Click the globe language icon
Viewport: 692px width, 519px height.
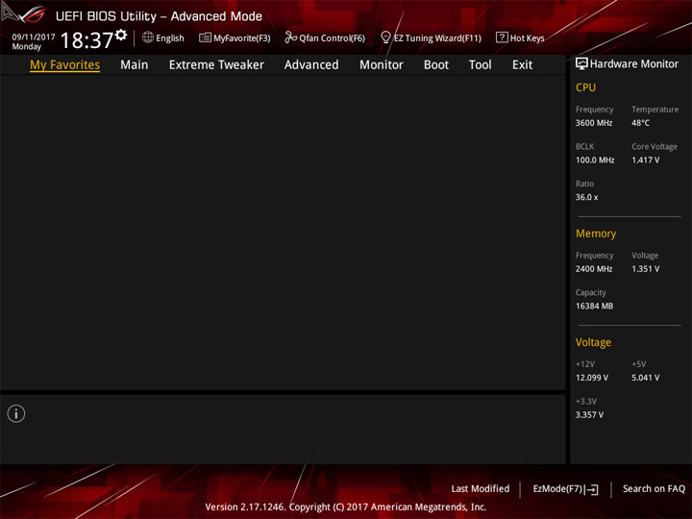click(x=148, y=37)
